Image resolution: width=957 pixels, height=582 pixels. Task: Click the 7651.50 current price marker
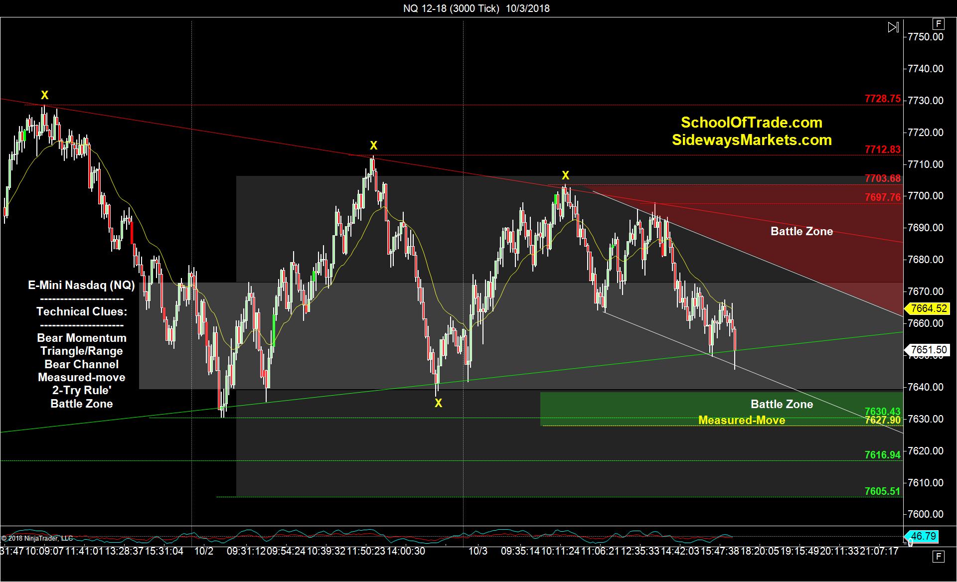click(x=928, y=350)
